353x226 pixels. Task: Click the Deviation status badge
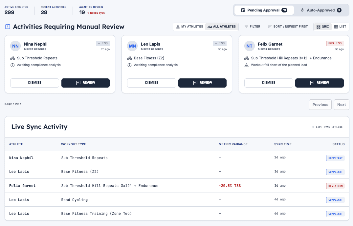pos(335,186)
